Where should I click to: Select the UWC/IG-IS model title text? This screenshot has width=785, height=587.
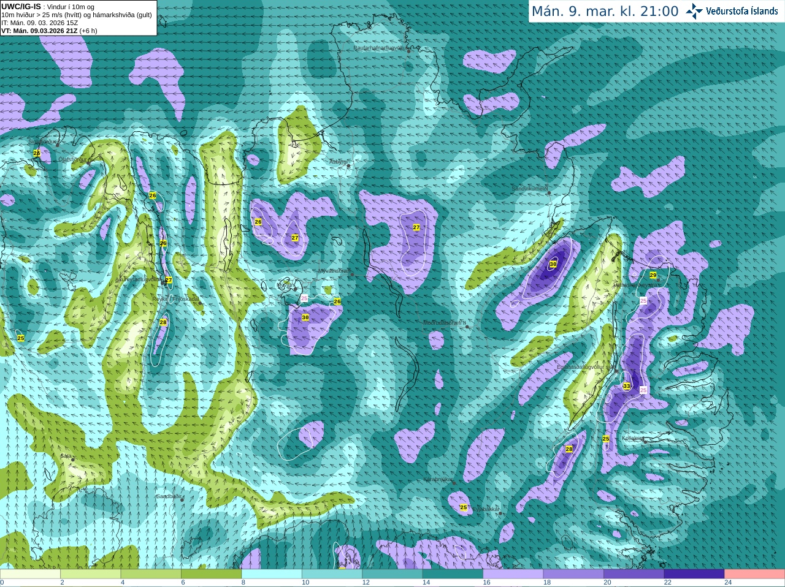tap(21, 6)
